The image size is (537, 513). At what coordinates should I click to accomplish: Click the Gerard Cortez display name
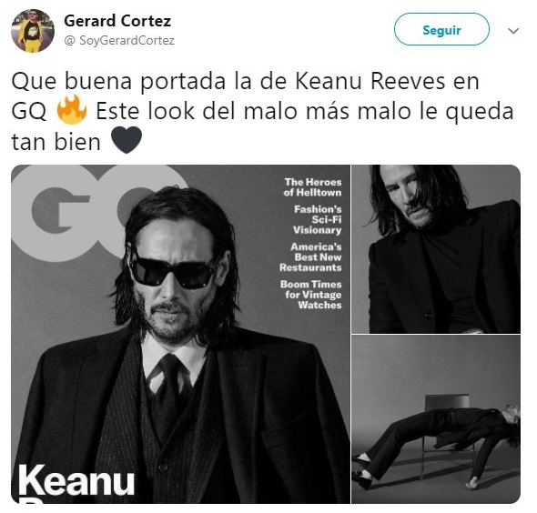click(117, 21)
